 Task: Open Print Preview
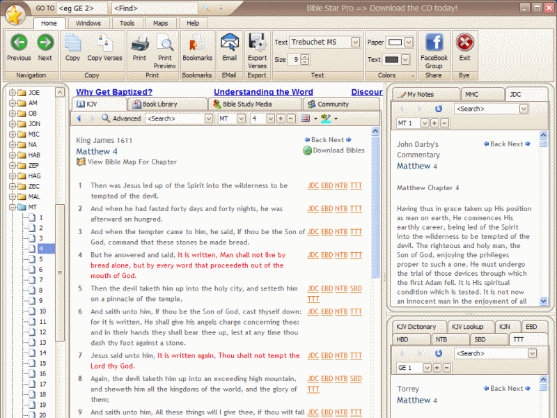click(165, 44)
